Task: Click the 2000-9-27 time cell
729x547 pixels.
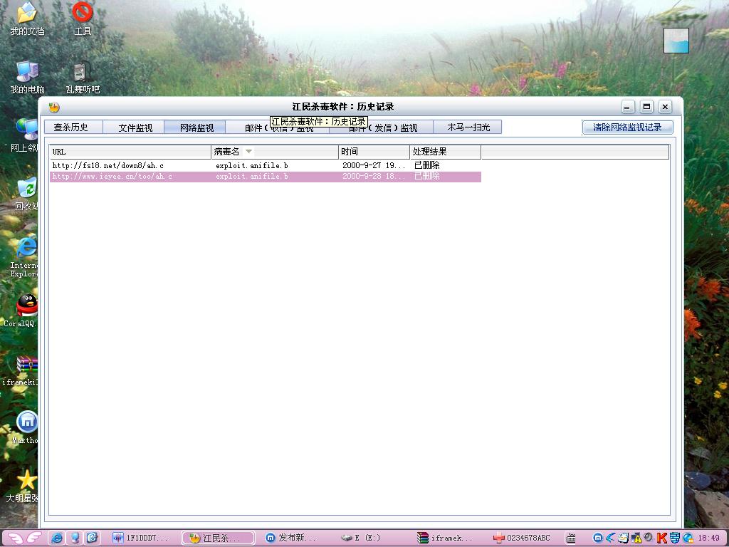Action: (x=374, y=165)
